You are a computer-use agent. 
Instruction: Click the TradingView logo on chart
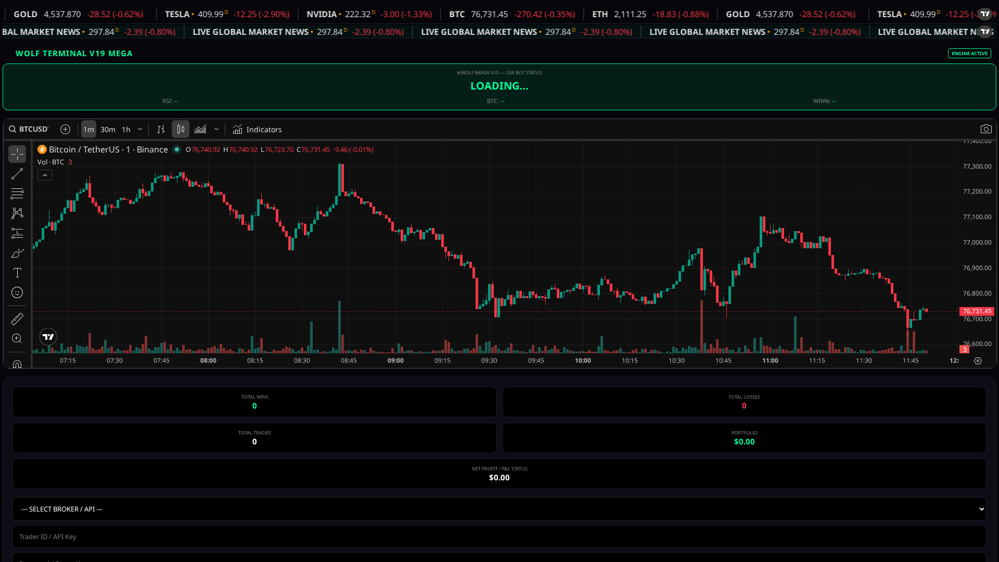click(x=48, y=337)
